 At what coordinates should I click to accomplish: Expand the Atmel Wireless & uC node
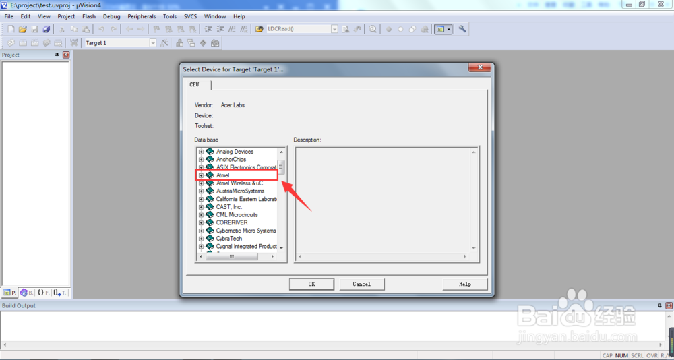[x=201, y=183]
